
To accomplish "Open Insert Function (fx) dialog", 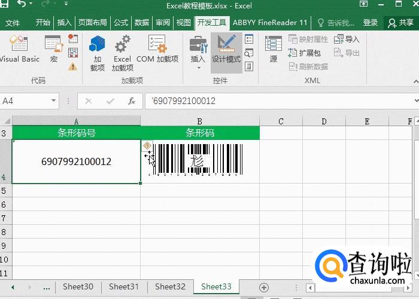I will coord(132,101).
